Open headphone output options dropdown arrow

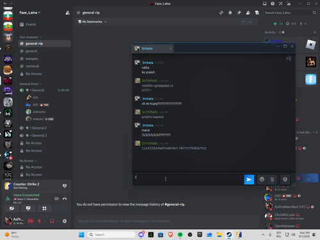pyautogui.click(x=58, y=221)
